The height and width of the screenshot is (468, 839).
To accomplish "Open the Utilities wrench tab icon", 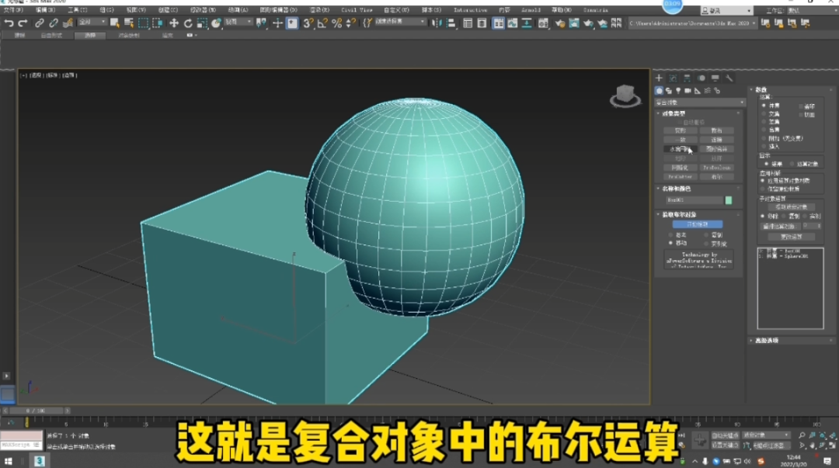I will [729, 78].
